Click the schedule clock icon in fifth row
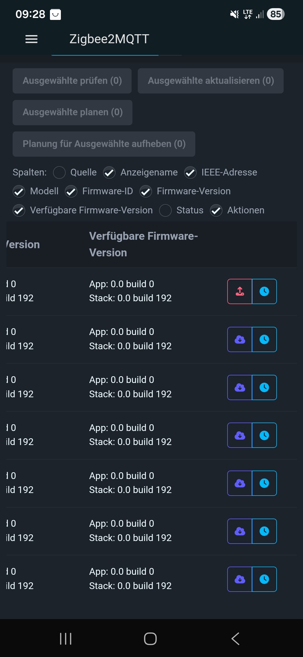303x657 pixels. point(264,483)
